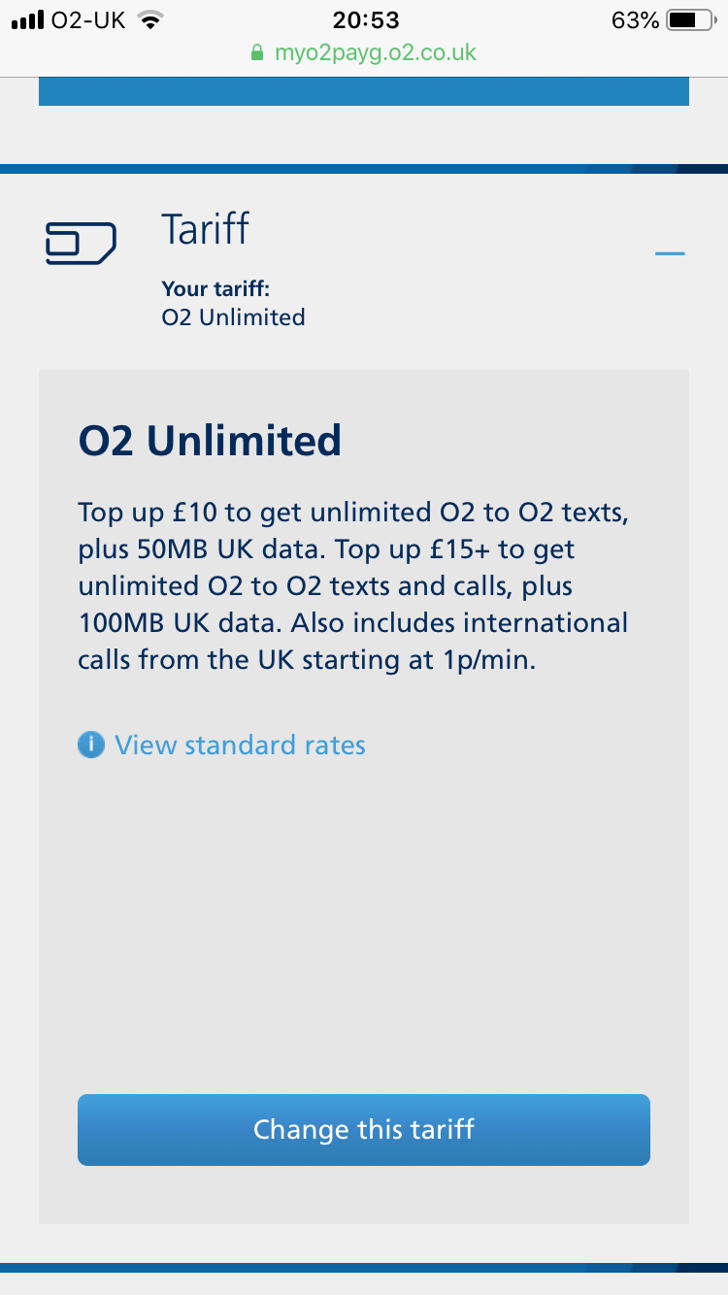Viewport: 728px width, 1295px height.
Task: Tap the padlock icon in address bar
Action: (x=257, y=53)
